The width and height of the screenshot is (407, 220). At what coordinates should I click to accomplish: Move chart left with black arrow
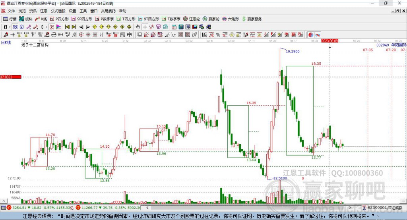pos(81,27)
